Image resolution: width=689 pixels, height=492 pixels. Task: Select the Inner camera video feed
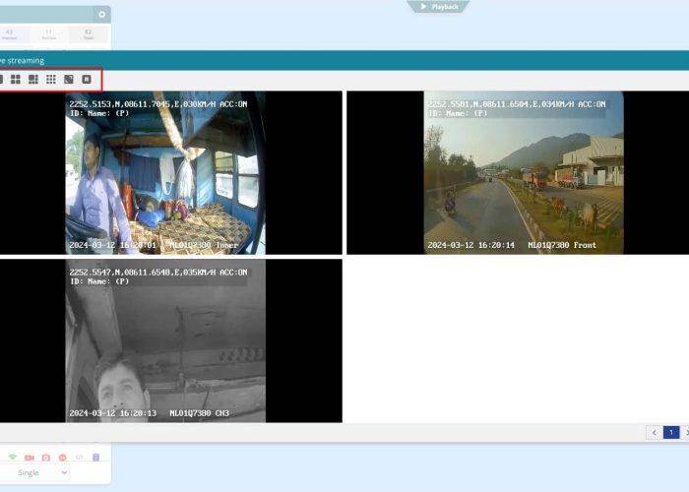pos(165,173)
